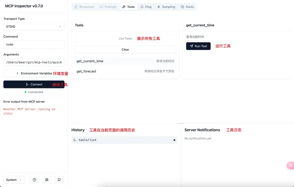Click the pink translate floating icon
The image size is (294, 187).
point(290,165)
